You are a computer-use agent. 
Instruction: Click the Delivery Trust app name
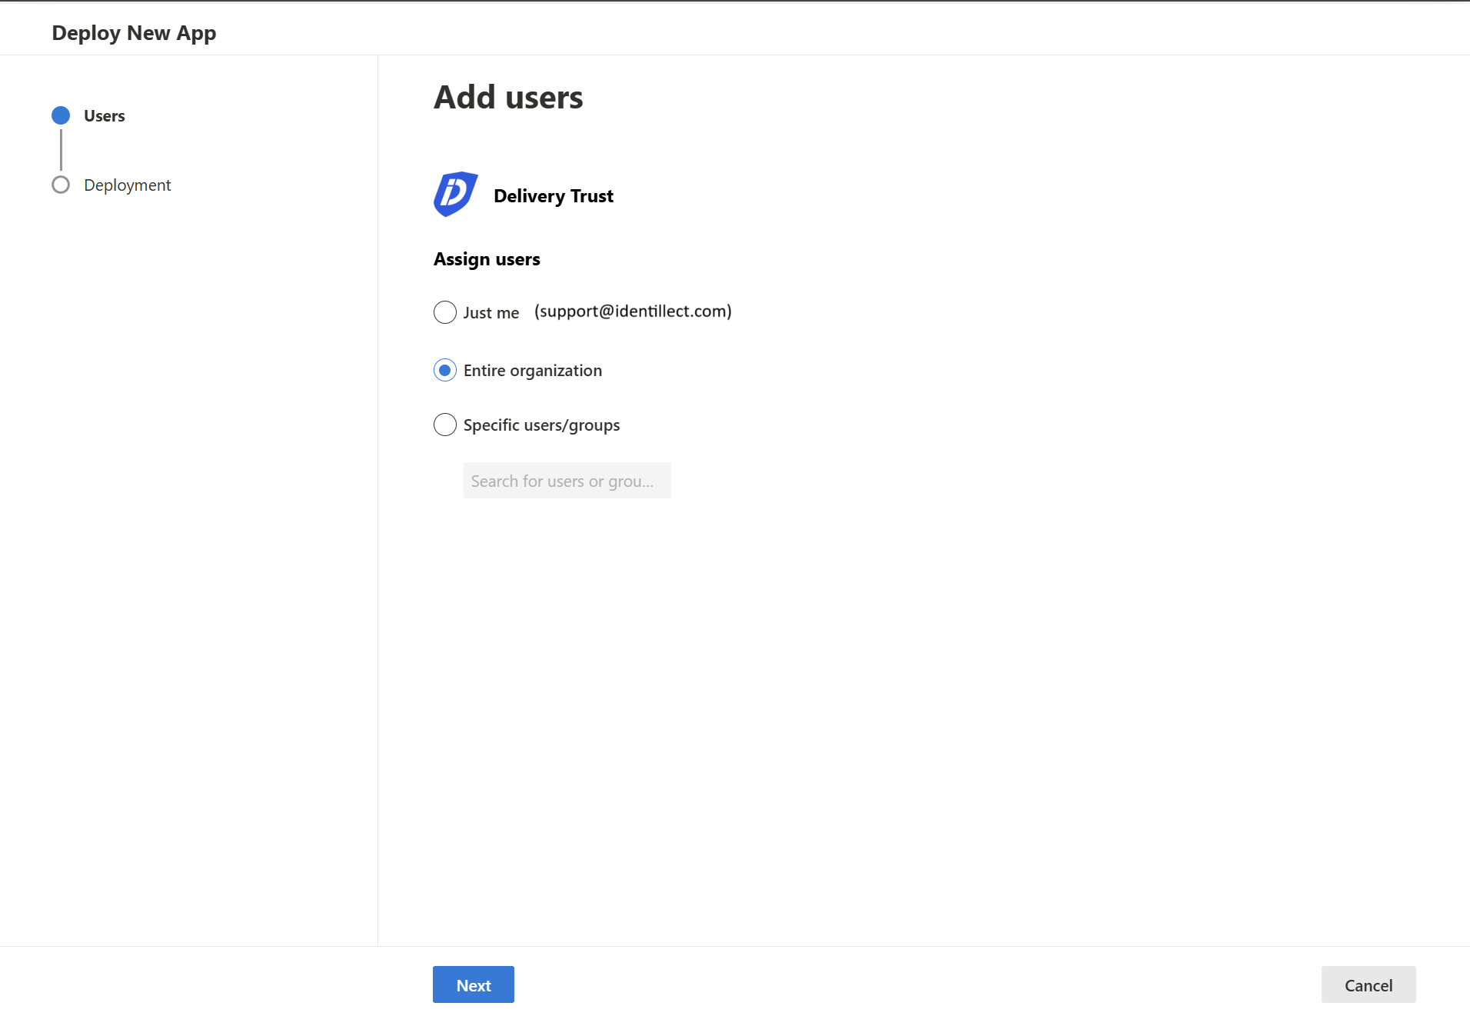[x=554, y=196]
